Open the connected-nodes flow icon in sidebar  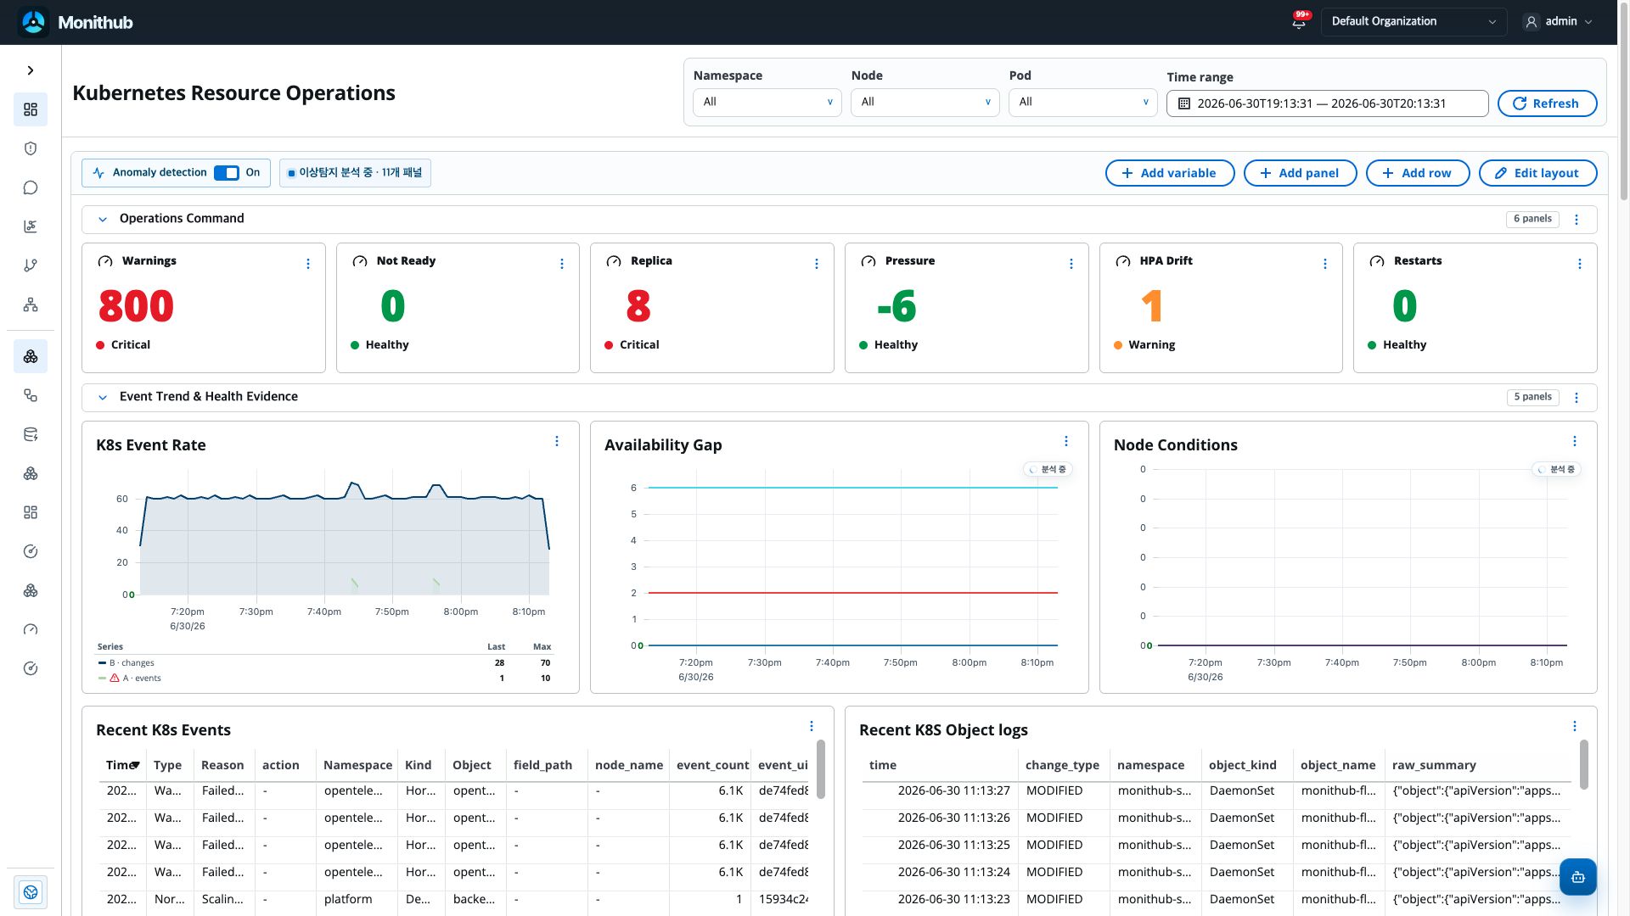31,395
